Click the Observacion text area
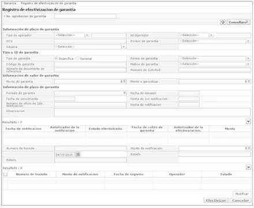The width and height of the screenshot is (254, 208). [152, 112]
